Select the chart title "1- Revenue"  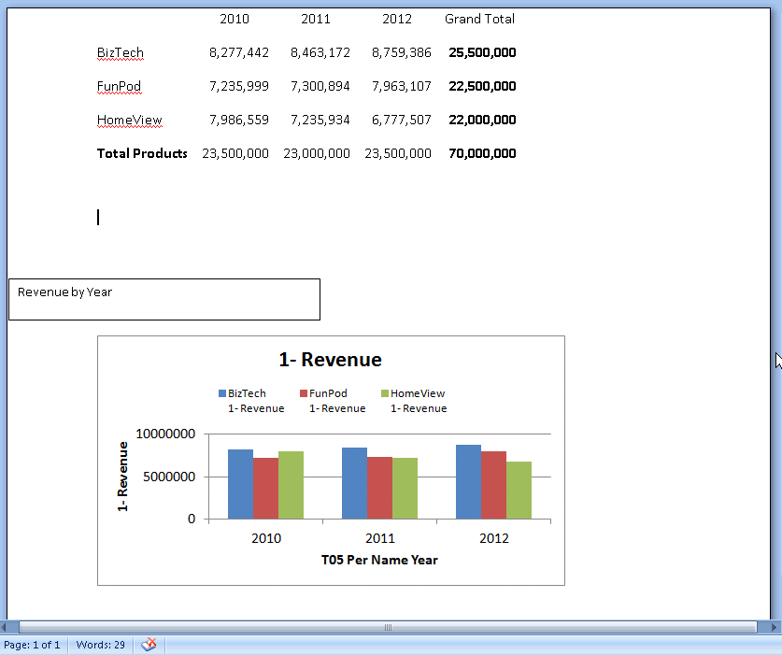[330, 360]
